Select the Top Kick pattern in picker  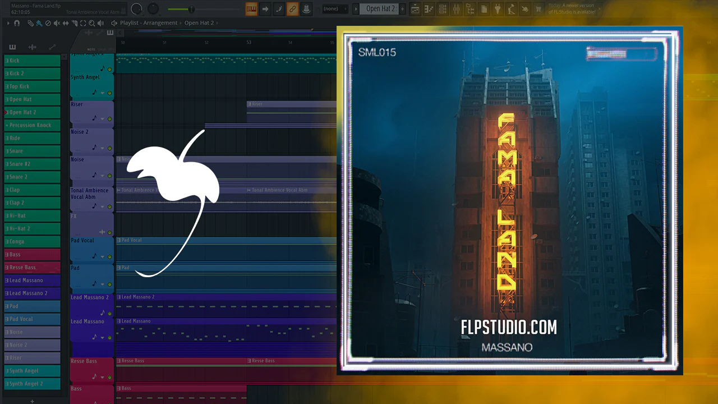[32, 86]
